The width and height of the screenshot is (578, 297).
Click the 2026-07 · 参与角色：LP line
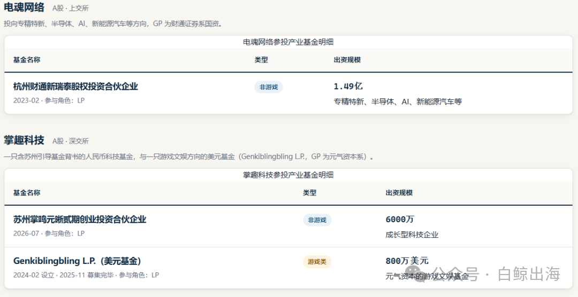pos(49,233)
